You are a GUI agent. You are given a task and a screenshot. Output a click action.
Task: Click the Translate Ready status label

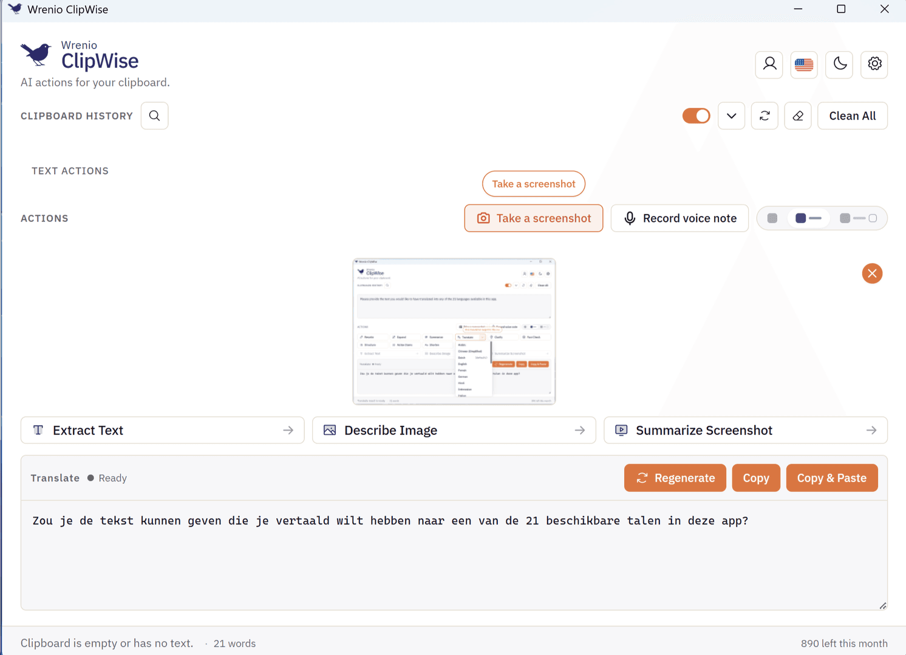(x=79, y=478)
